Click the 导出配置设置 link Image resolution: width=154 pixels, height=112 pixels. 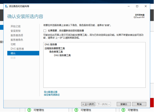click(x=51, y=92)
